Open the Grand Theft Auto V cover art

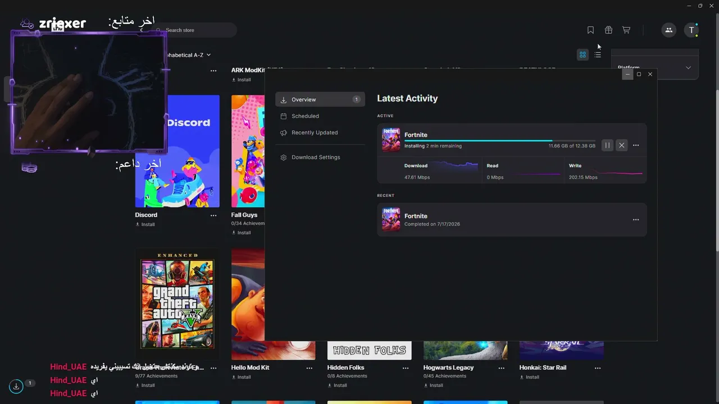tap(178, 304)
